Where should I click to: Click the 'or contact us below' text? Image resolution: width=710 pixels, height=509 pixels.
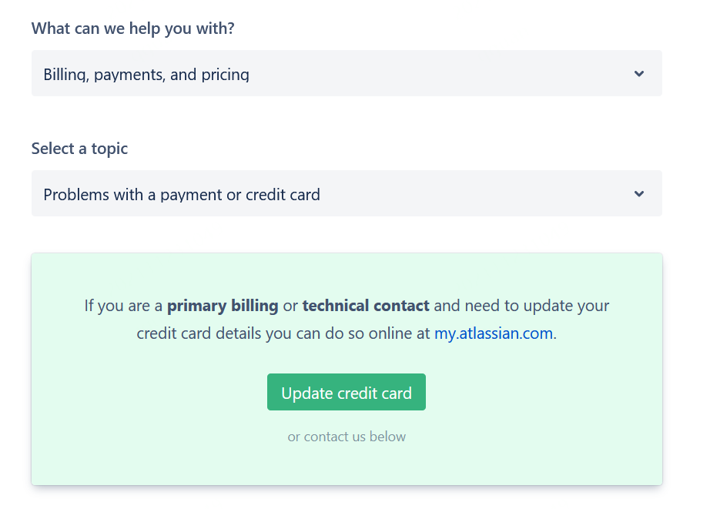(347, 437)
